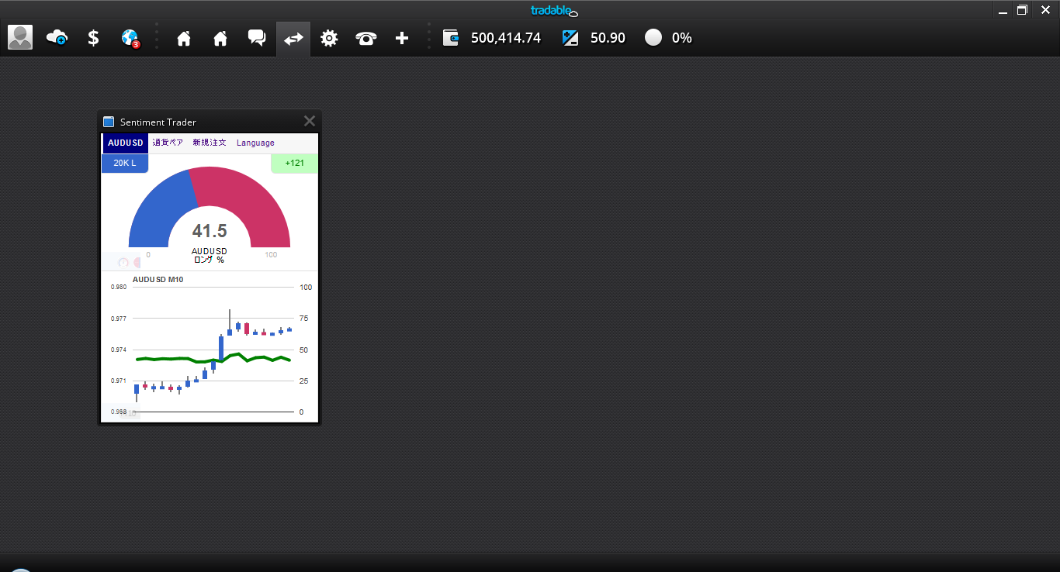Open the chat bubbles icon
The height and width of the screenshot is (572, 1060).
[257, 37]
